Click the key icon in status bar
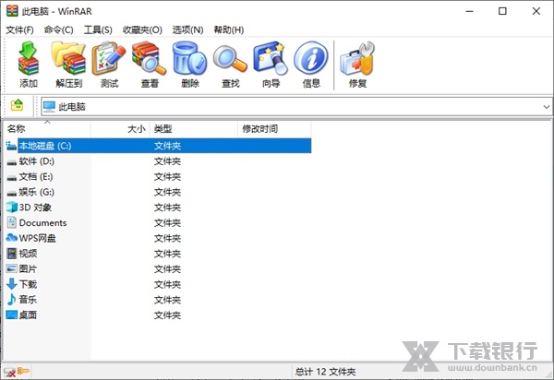This screenshot has width=554, height=380. pos(23,371)
